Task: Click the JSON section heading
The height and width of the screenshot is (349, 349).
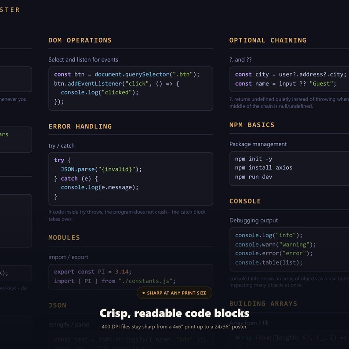Action: pos(58,305)
